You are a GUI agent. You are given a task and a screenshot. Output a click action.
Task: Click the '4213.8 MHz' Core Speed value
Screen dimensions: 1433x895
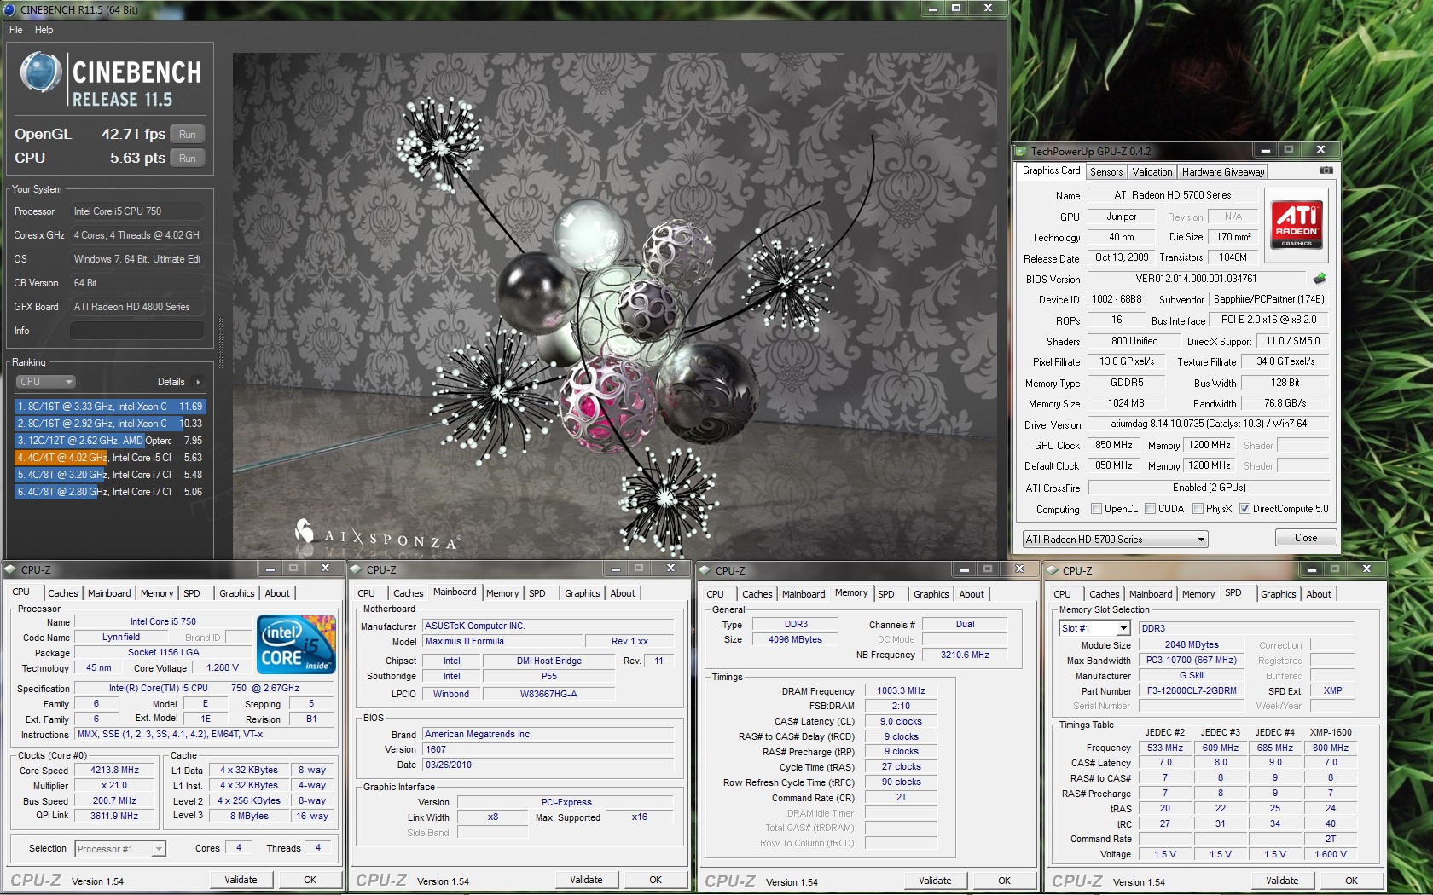pyautogui.click(x=115, y=770)
